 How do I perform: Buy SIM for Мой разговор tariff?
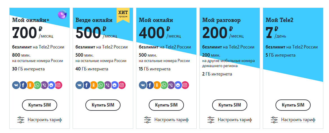(x=230, y=105)
